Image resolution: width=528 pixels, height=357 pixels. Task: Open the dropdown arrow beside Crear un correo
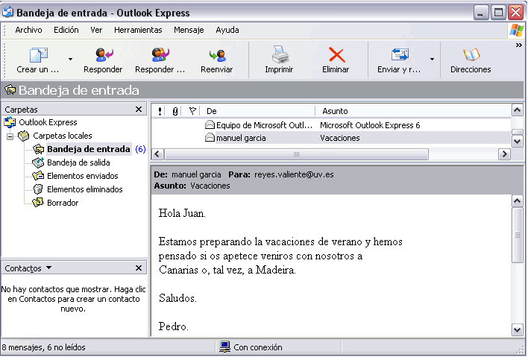pos(70,59)
